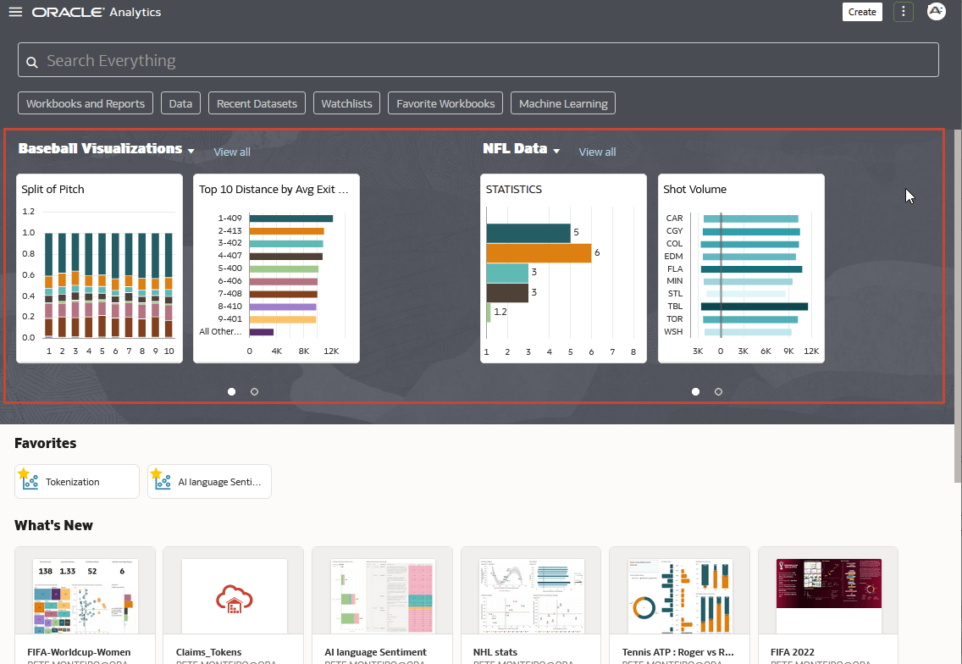Click the Favorites section heading
This screenshot has width=962, height=664.
click(x=46, y=443)
